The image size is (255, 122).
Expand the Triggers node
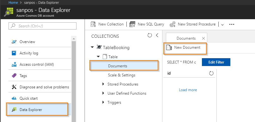tap(103, 102)
